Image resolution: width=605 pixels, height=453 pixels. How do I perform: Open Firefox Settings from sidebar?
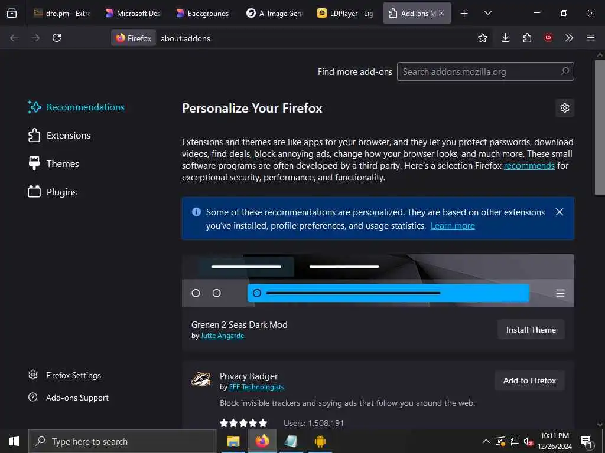(x=65, y=375)
